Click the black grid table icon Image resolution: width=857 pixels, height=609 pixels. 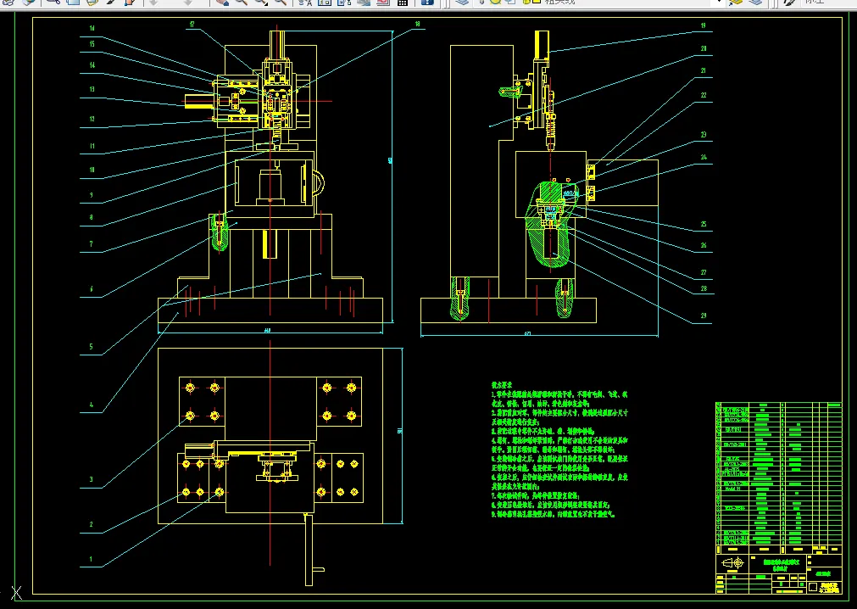pos(403,3)
